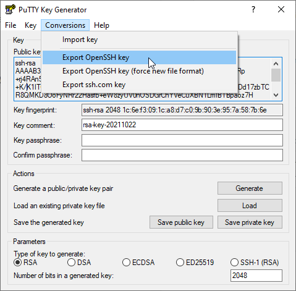Click the PuTTY Key Generator title icon

10,9
